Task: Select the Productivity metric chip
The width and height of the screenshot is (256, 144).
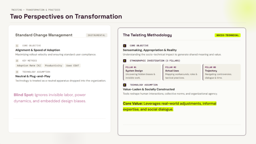Action: (x=54, y=66)
